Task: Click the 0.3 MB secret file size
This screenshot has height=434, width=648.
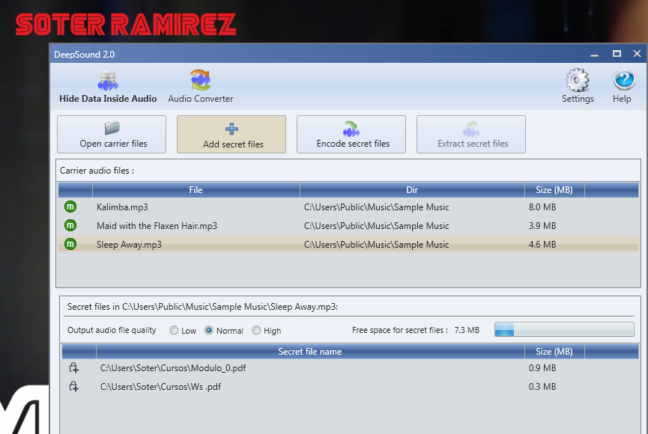Action: 542,387
